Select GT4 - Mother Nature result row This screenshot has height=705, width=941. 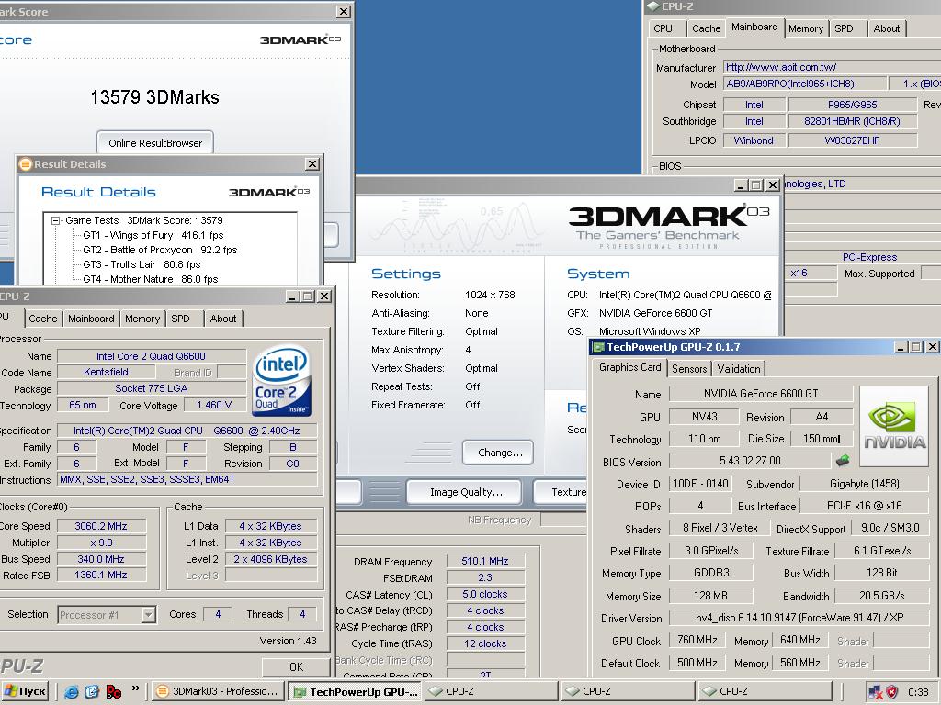click(151, 279)
